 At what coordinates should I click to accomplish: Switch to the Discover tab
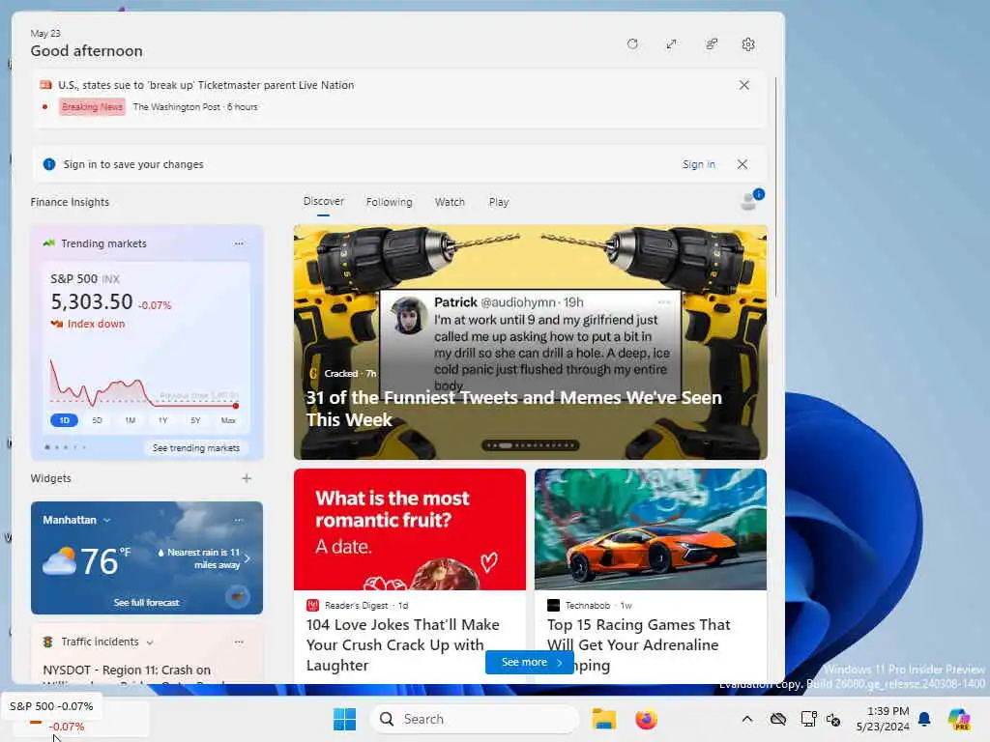[323, 201]
